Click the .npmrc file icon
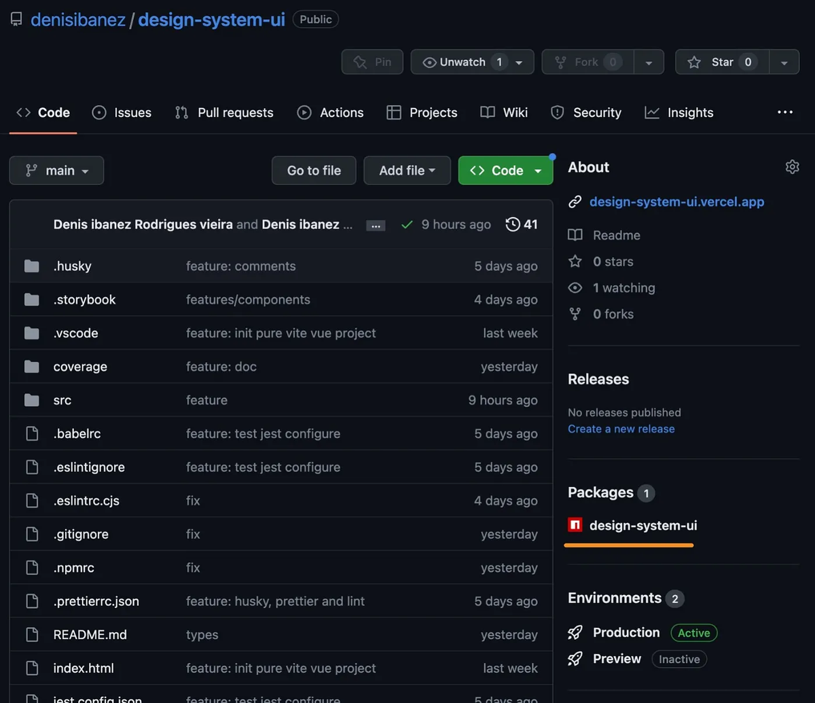 click(x=32, y=567)
